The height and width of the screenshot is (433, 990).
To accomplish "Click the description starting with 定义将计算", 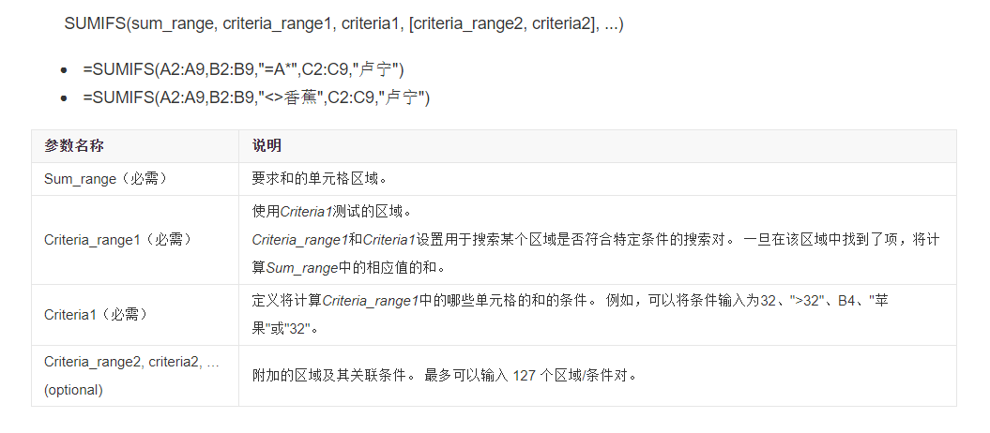I will pos(571,315).
